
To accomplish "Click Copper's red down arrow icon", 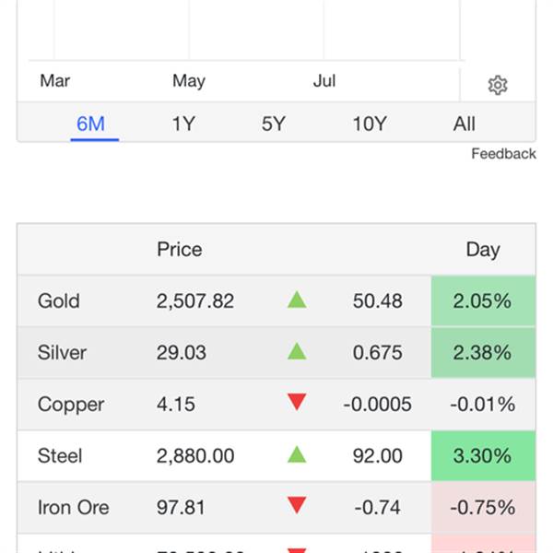I will pyautogui.click(x=297, y=403).
